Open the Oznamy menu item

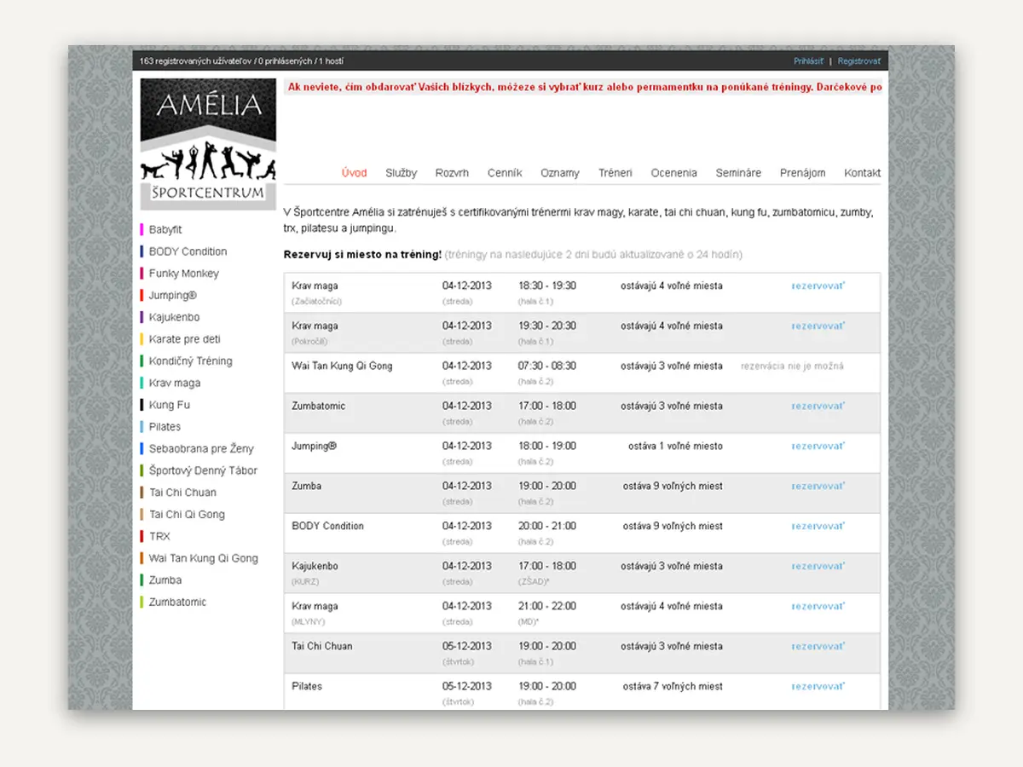click(560, 173)
